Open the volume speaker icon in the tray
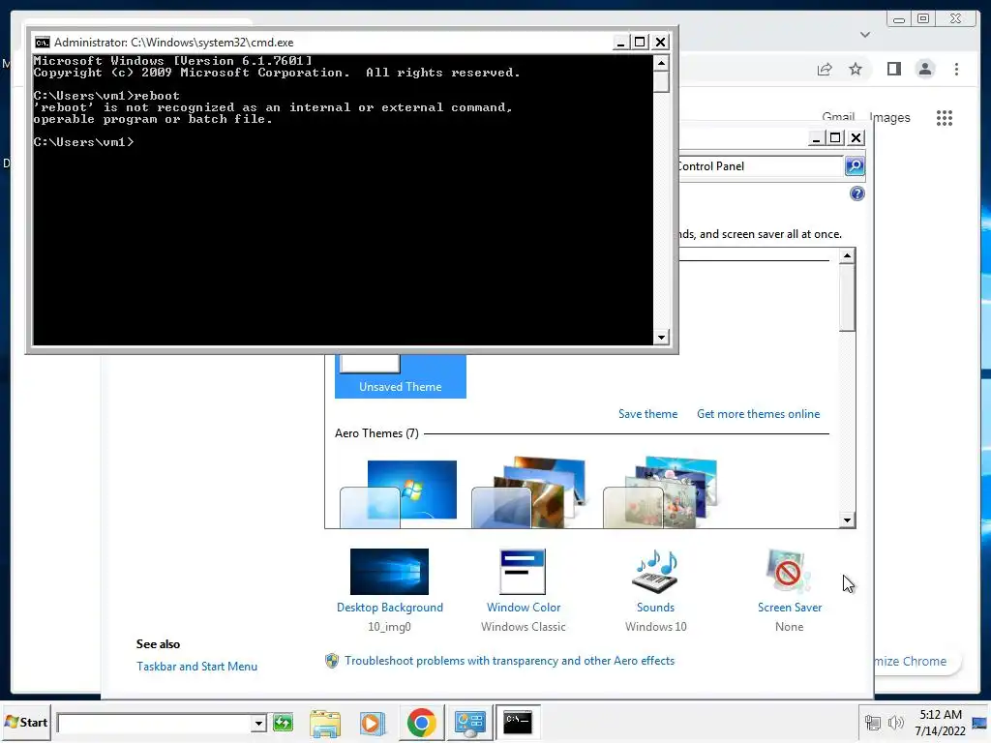Viewport: 991px width, 743px height. click(x=895, y=722)
